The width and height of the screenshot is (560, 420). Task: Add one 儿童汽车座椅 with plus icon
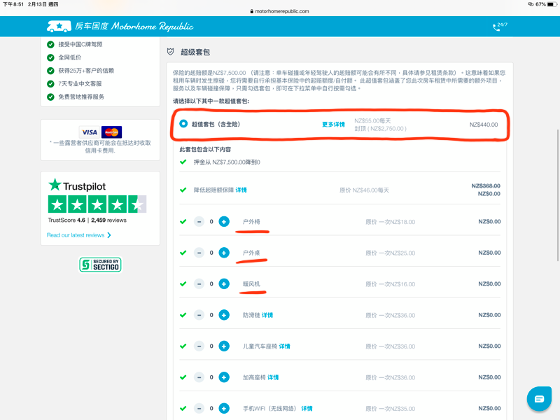coord(224,346)
